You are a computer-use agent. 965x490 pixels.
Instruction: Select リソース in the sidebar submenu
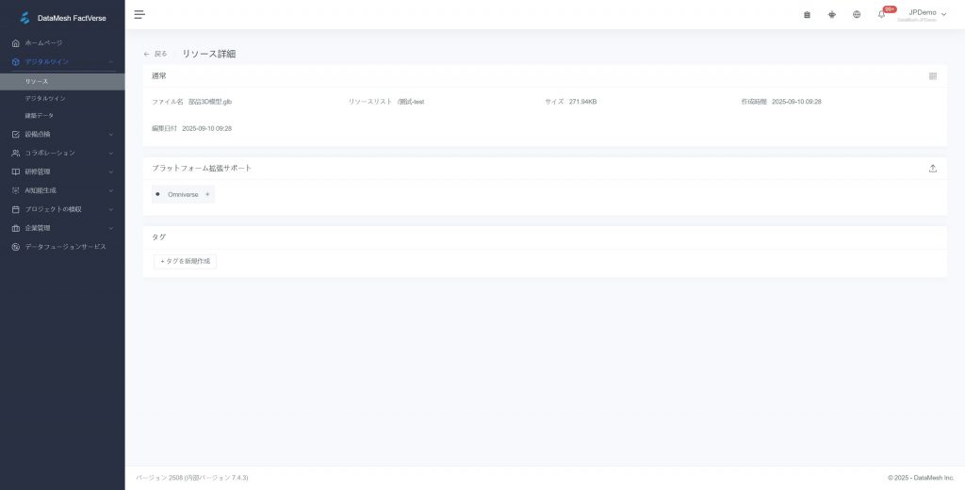[38, 82]
